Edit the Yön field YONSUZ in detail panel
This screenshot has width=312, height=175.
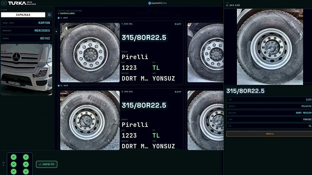tap(269, 119)
